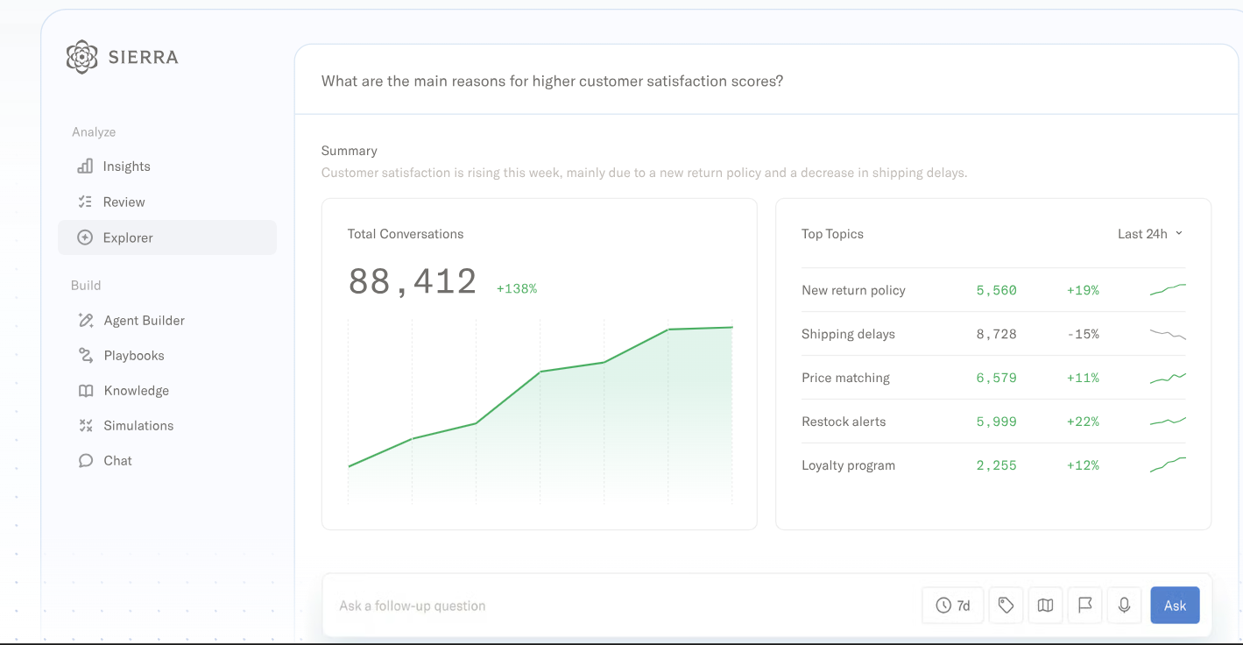
Task: Click the 8,728 count value
Action: 997,334
